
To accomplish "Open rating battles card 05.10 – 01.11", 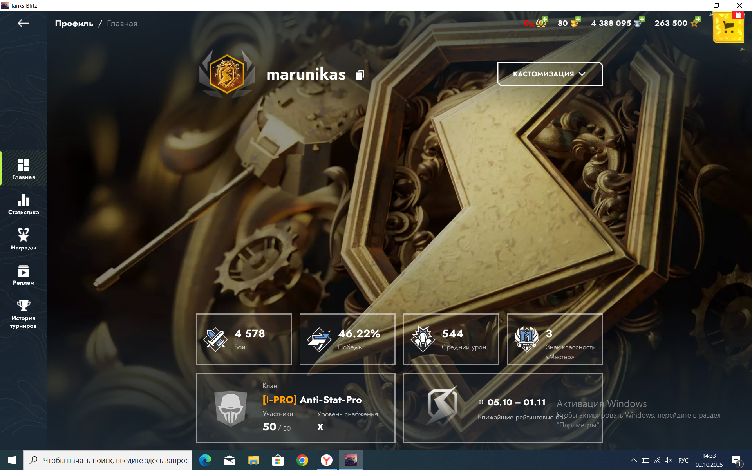I will pos(503,408).
